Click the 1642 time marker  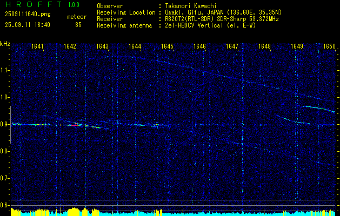pyautogui.click(x=70, y=46)
